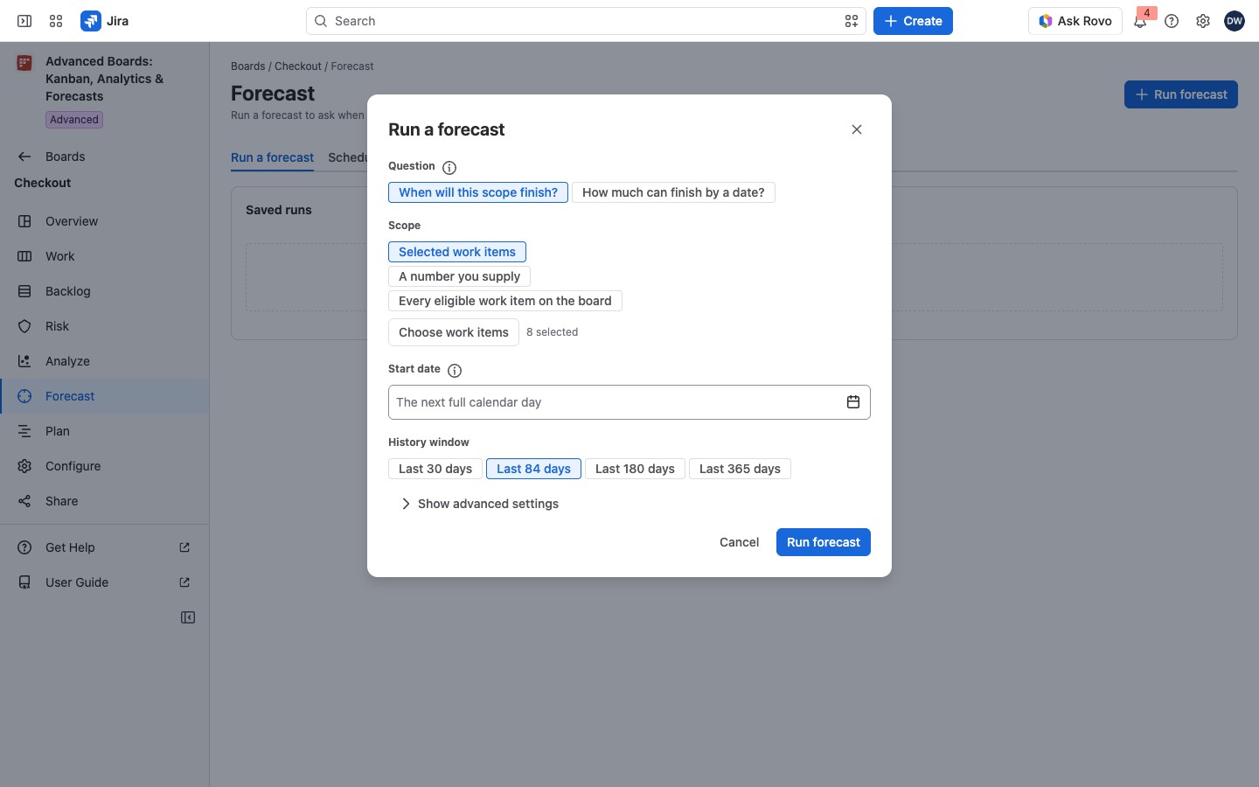Open external link icon next to User Guide
The height and width of the screenshot is (787, 1259).
(184, 582)
